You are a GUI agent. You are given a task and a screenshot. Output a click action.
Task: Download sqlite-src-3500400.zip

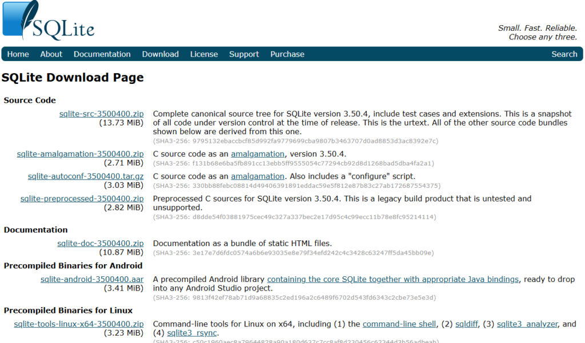102,114
